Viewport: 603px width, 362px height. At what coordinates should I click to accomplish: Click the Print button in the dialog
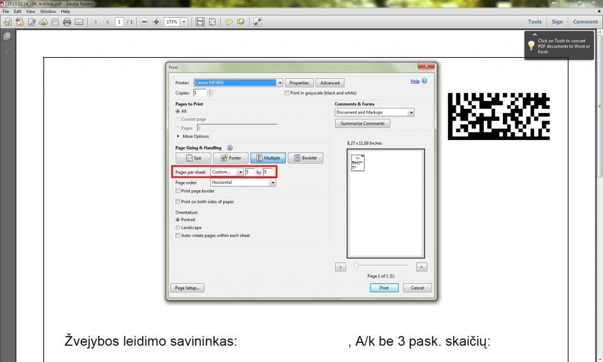pyautogui.click(x=384, y=288)
